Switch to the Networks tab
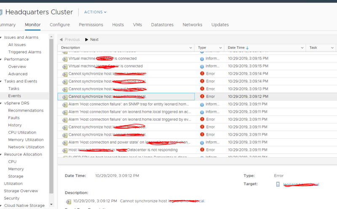The width and height of the screenshot is (337, 209). (193, 25)
